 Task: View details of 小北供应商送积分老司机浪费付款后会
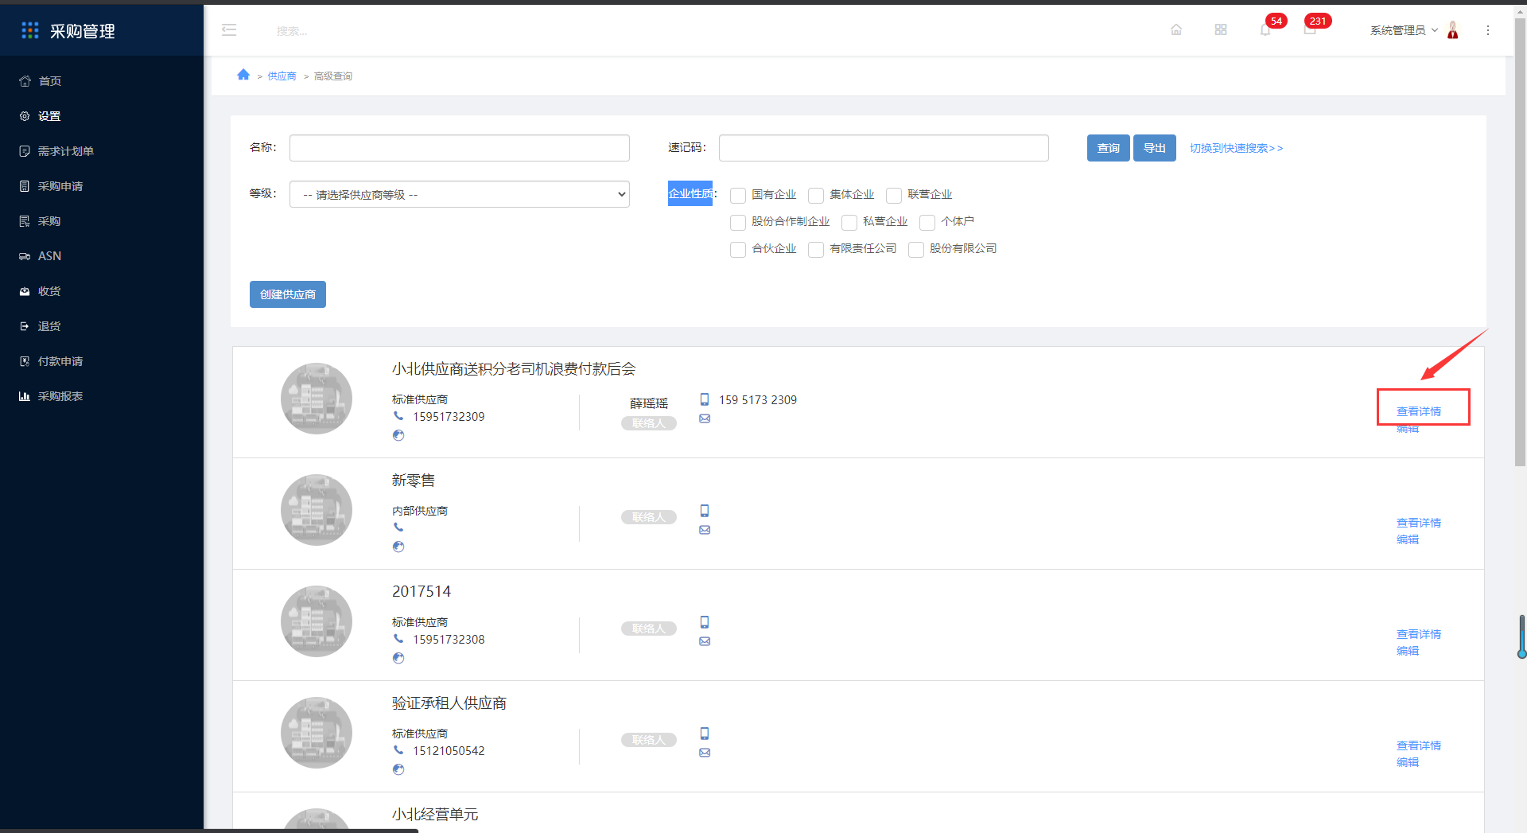point(1419,411)
